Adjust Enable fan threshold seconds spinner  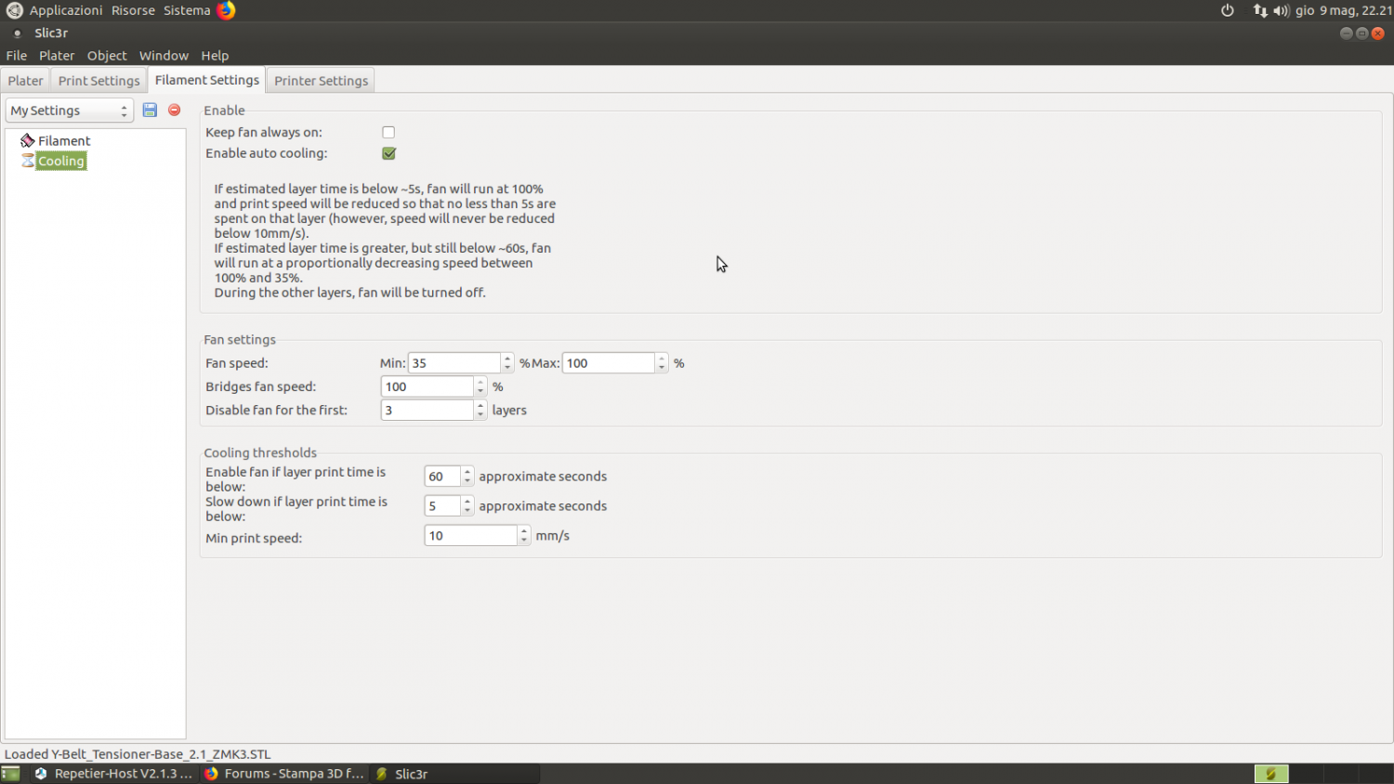point(467,477)
